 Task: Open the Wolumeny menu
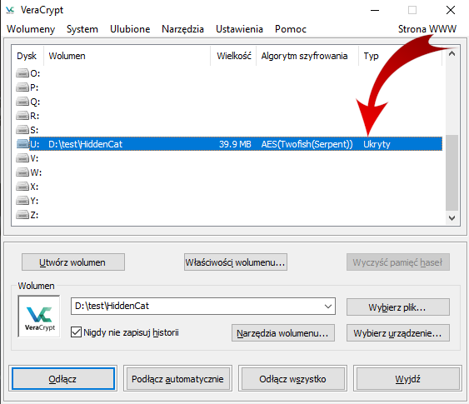coord(31,29)
